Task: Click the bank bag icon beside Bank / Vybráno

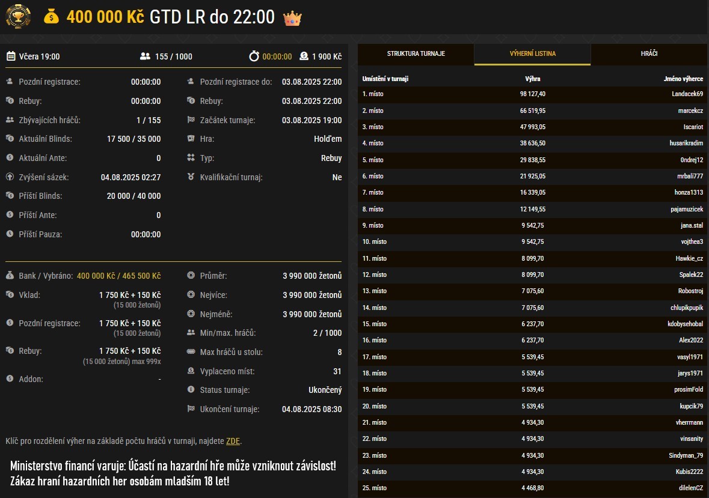Action: [x=10, y=276]
